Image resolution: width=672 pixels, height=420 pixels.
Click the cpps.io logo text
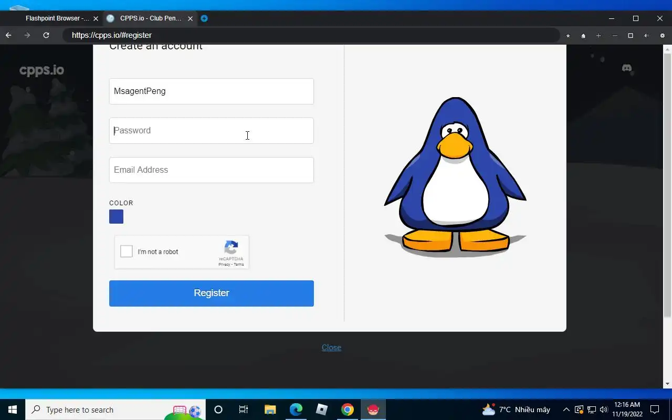[41, 70]
